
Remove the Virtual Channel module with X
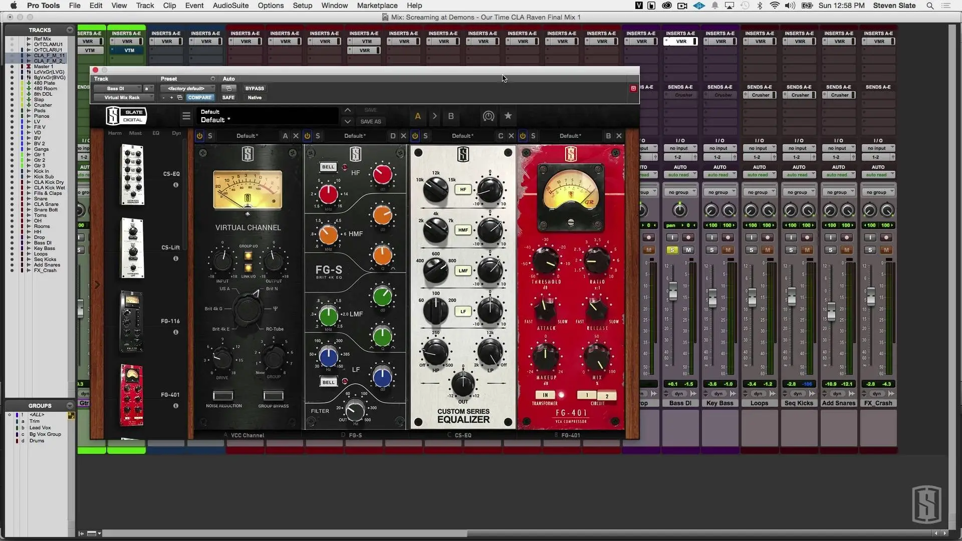(296, 136)
